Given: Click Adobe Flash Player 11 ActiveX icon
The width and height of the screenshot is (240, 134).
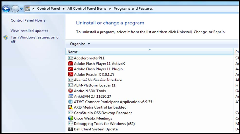Looking at the screenshot, I should (70, 63).
